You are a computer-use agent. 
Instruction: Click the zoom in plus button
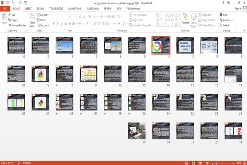233,163
